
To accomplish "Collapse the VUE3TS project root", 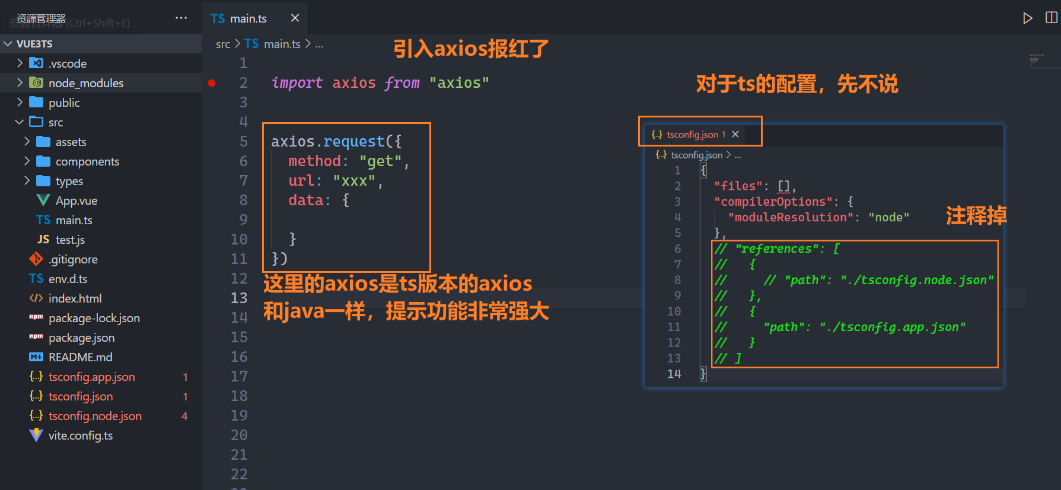I will [x=8, y=44].
